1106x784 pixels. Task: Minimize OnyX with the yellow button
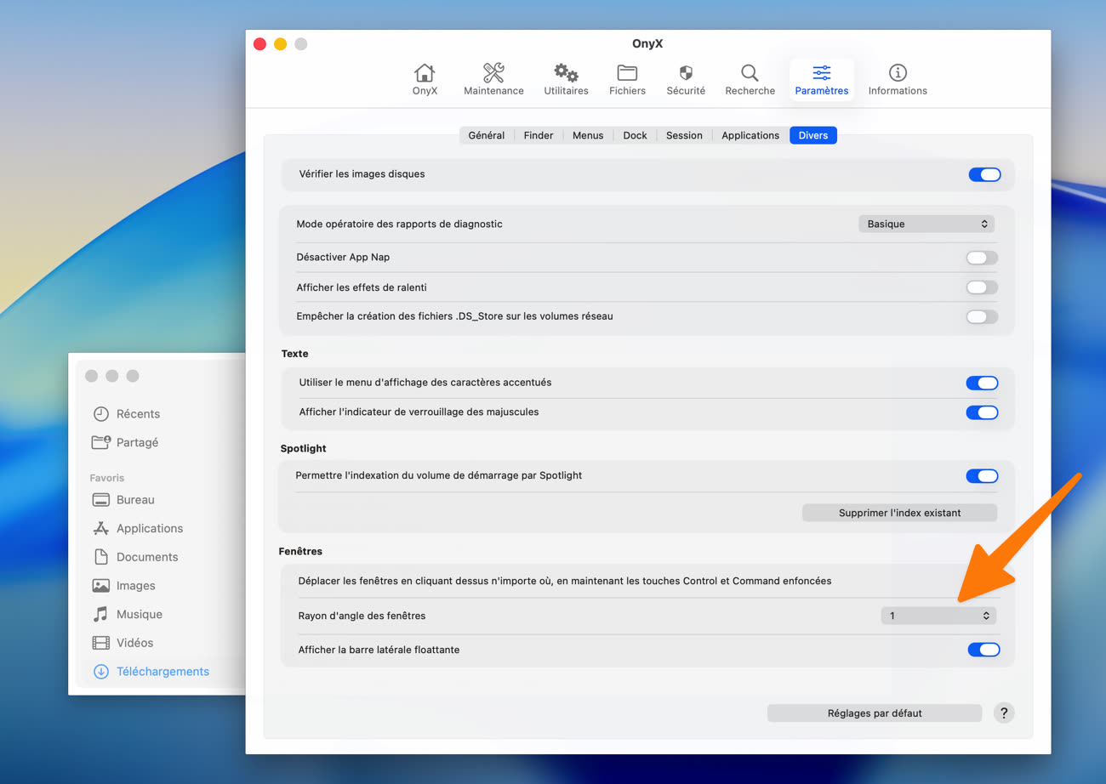pos(281,44)
